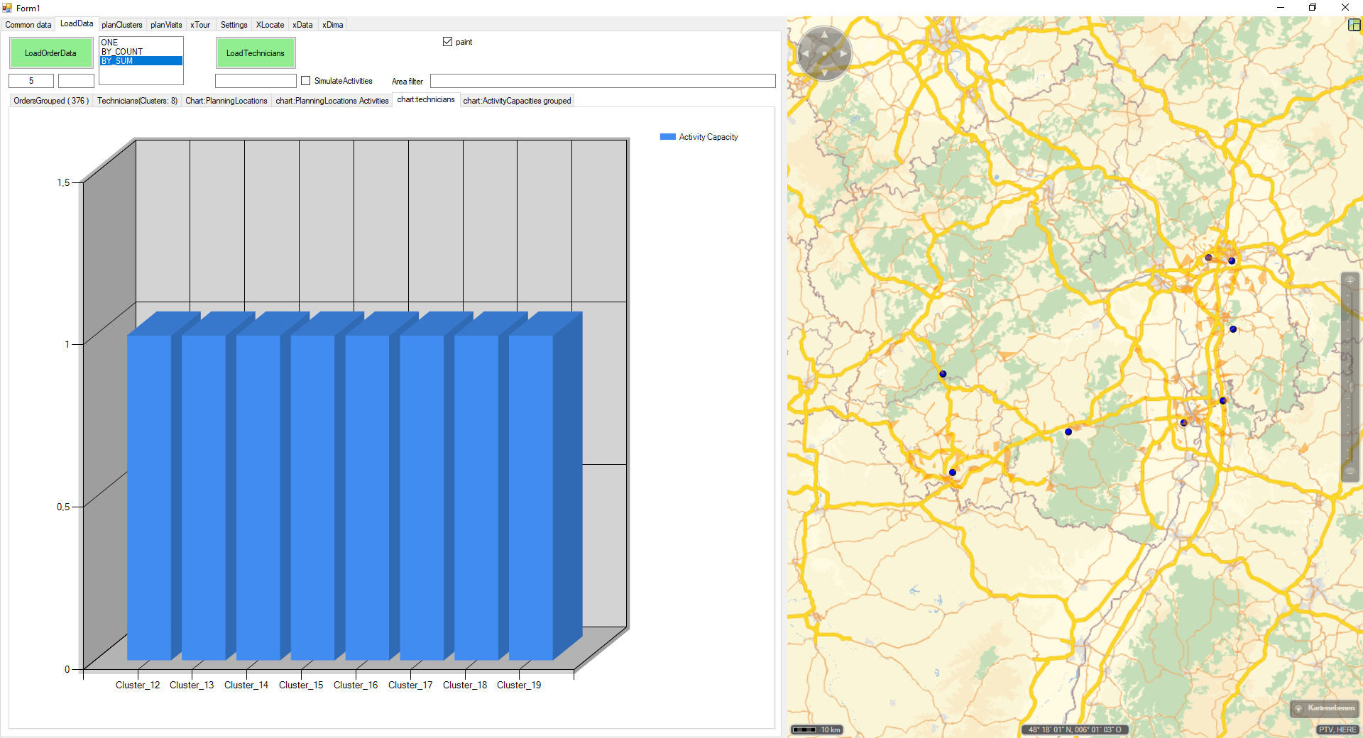Click the map zoom-in plus button
Screen dimensions: 1363x738
coord(1350,281)
